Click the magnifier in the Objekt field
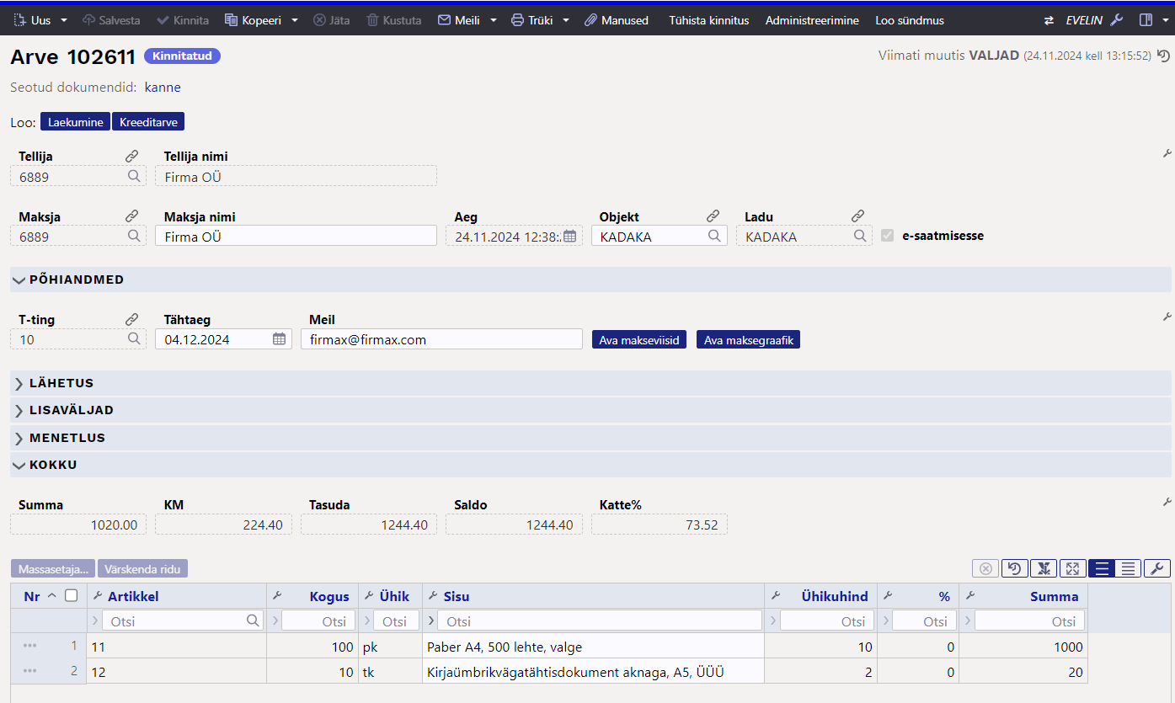The width and height of the screenshot is (1175, 703). point(714,236)
